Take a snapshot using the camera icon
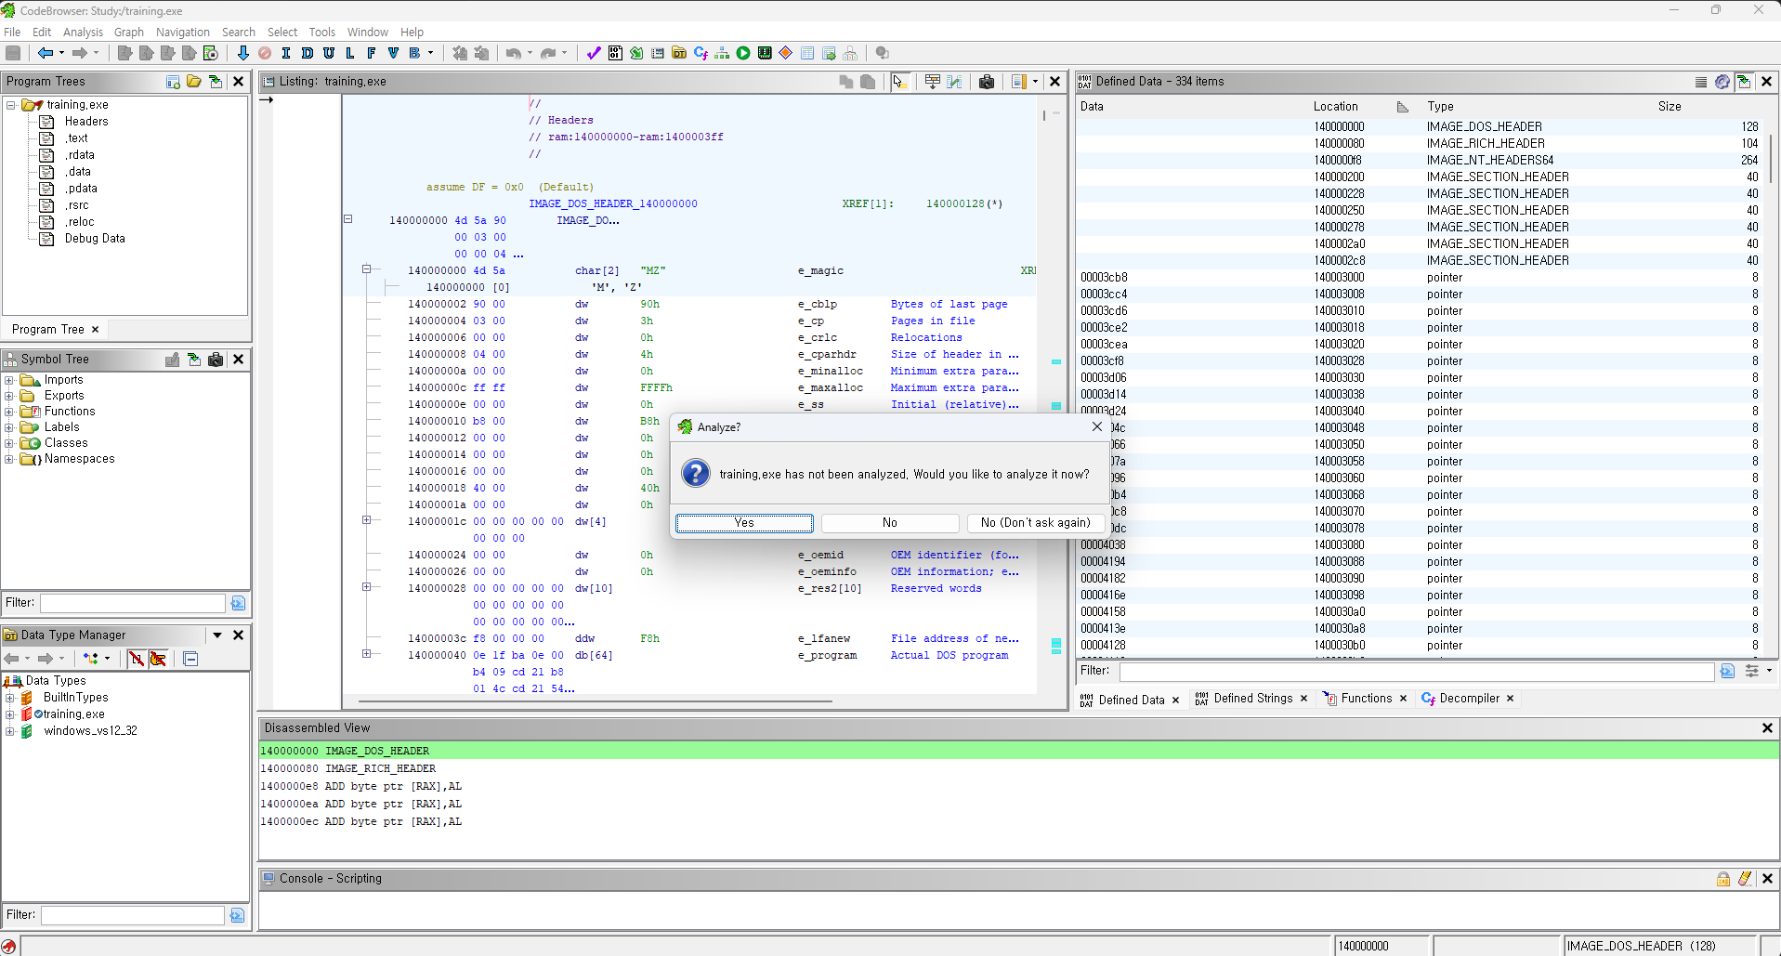1781x956 pixels. pos(987,82)
